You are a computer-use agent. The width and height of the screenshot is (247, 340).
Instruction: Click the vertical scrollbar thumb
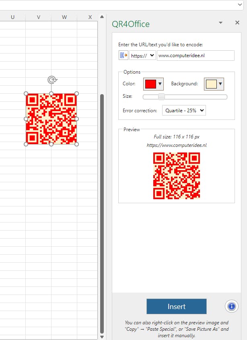102,214
